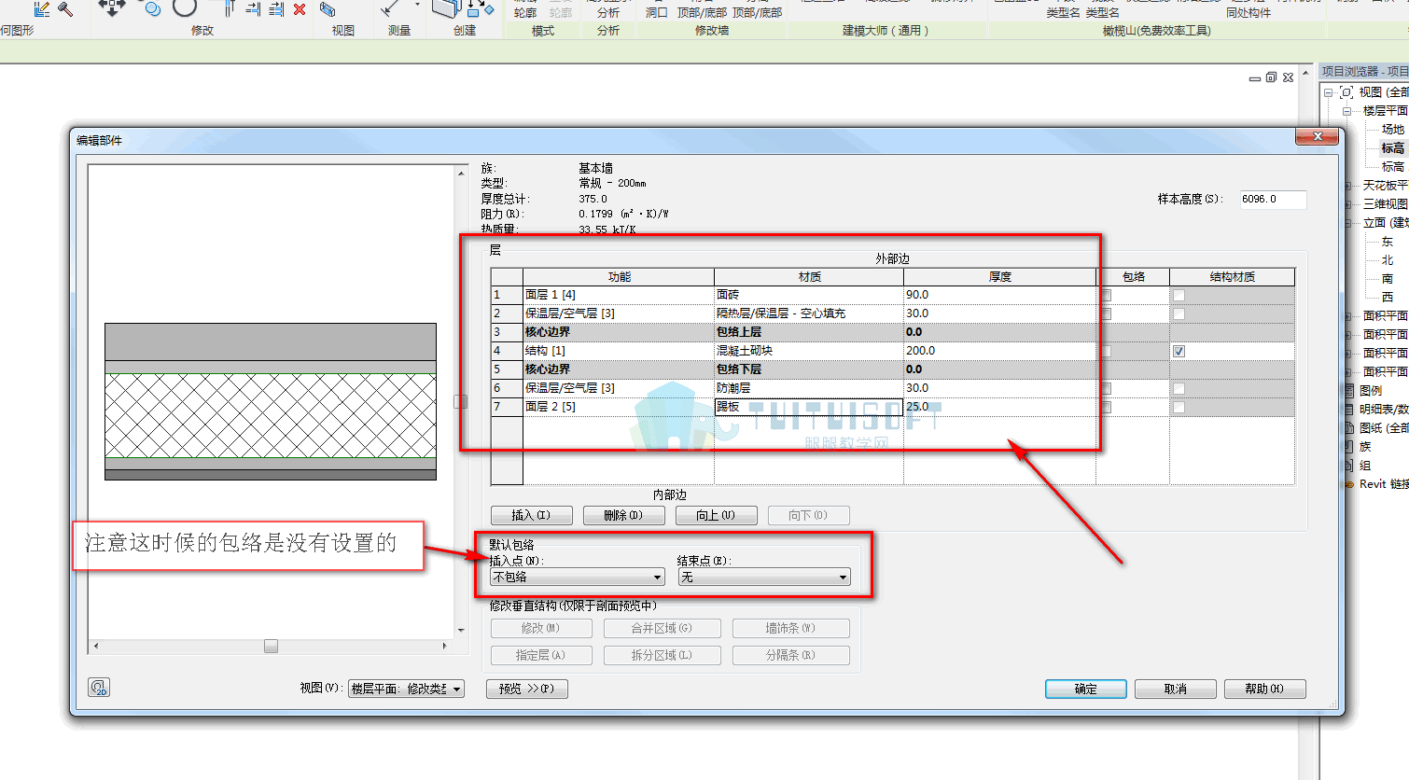Click the 删除(D) button

tap(623, 515)
